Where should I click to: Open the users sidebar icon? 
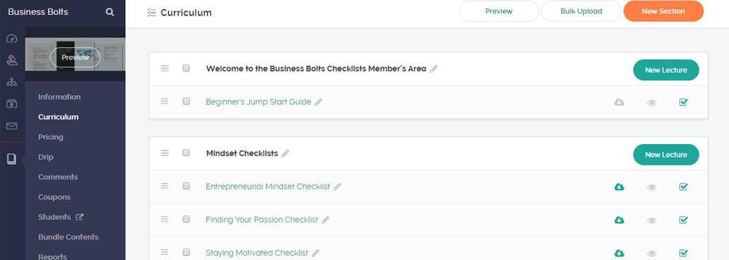11,60
